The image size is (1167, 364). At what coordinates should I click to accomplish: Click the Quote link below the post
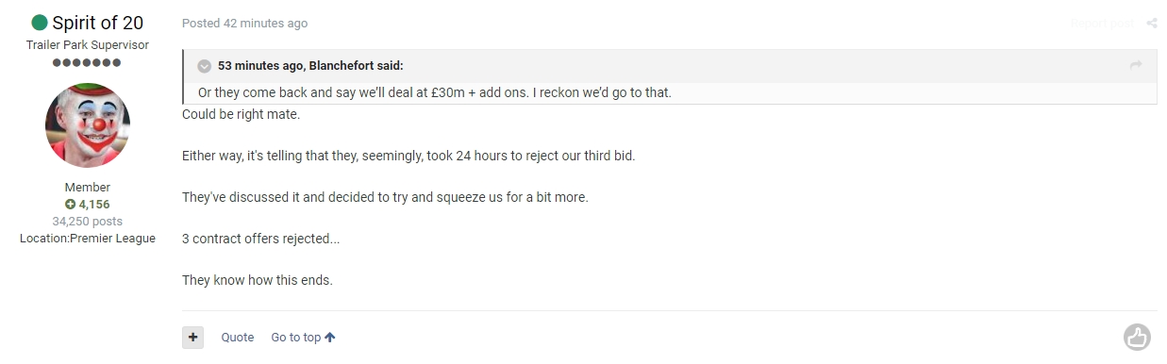pos(238,338)
